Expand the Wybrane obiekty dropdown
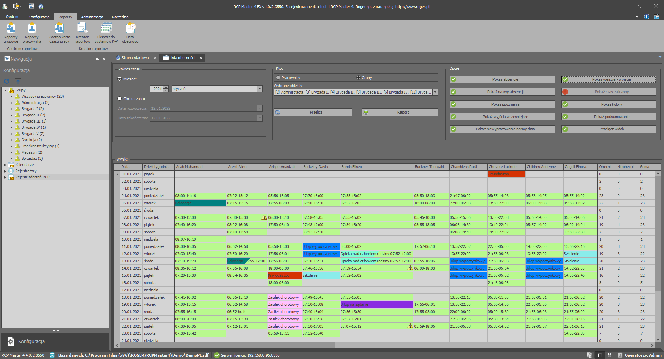The width and height of the screenshot is (664, 359). coord(435,92)
